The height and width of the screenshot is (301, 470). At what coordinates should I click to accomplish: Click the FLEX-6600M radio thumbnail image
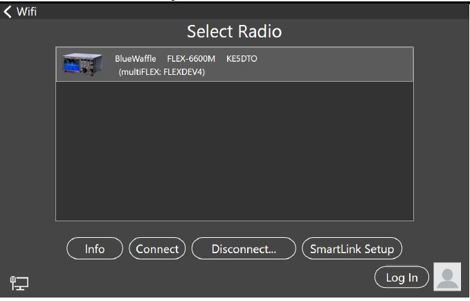coord(82,64)
